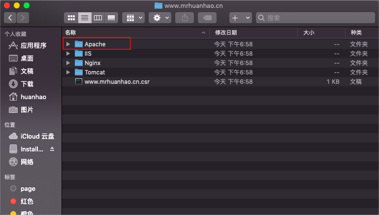Click the share toolbar icon

(185, 18)
